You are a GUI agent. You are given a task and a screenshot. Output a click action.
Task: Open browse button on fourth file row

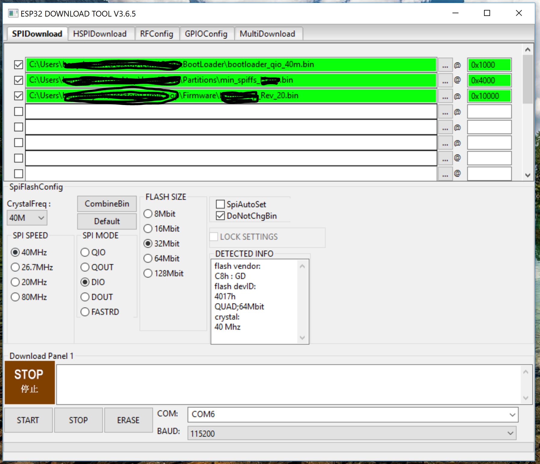(445, 112)
